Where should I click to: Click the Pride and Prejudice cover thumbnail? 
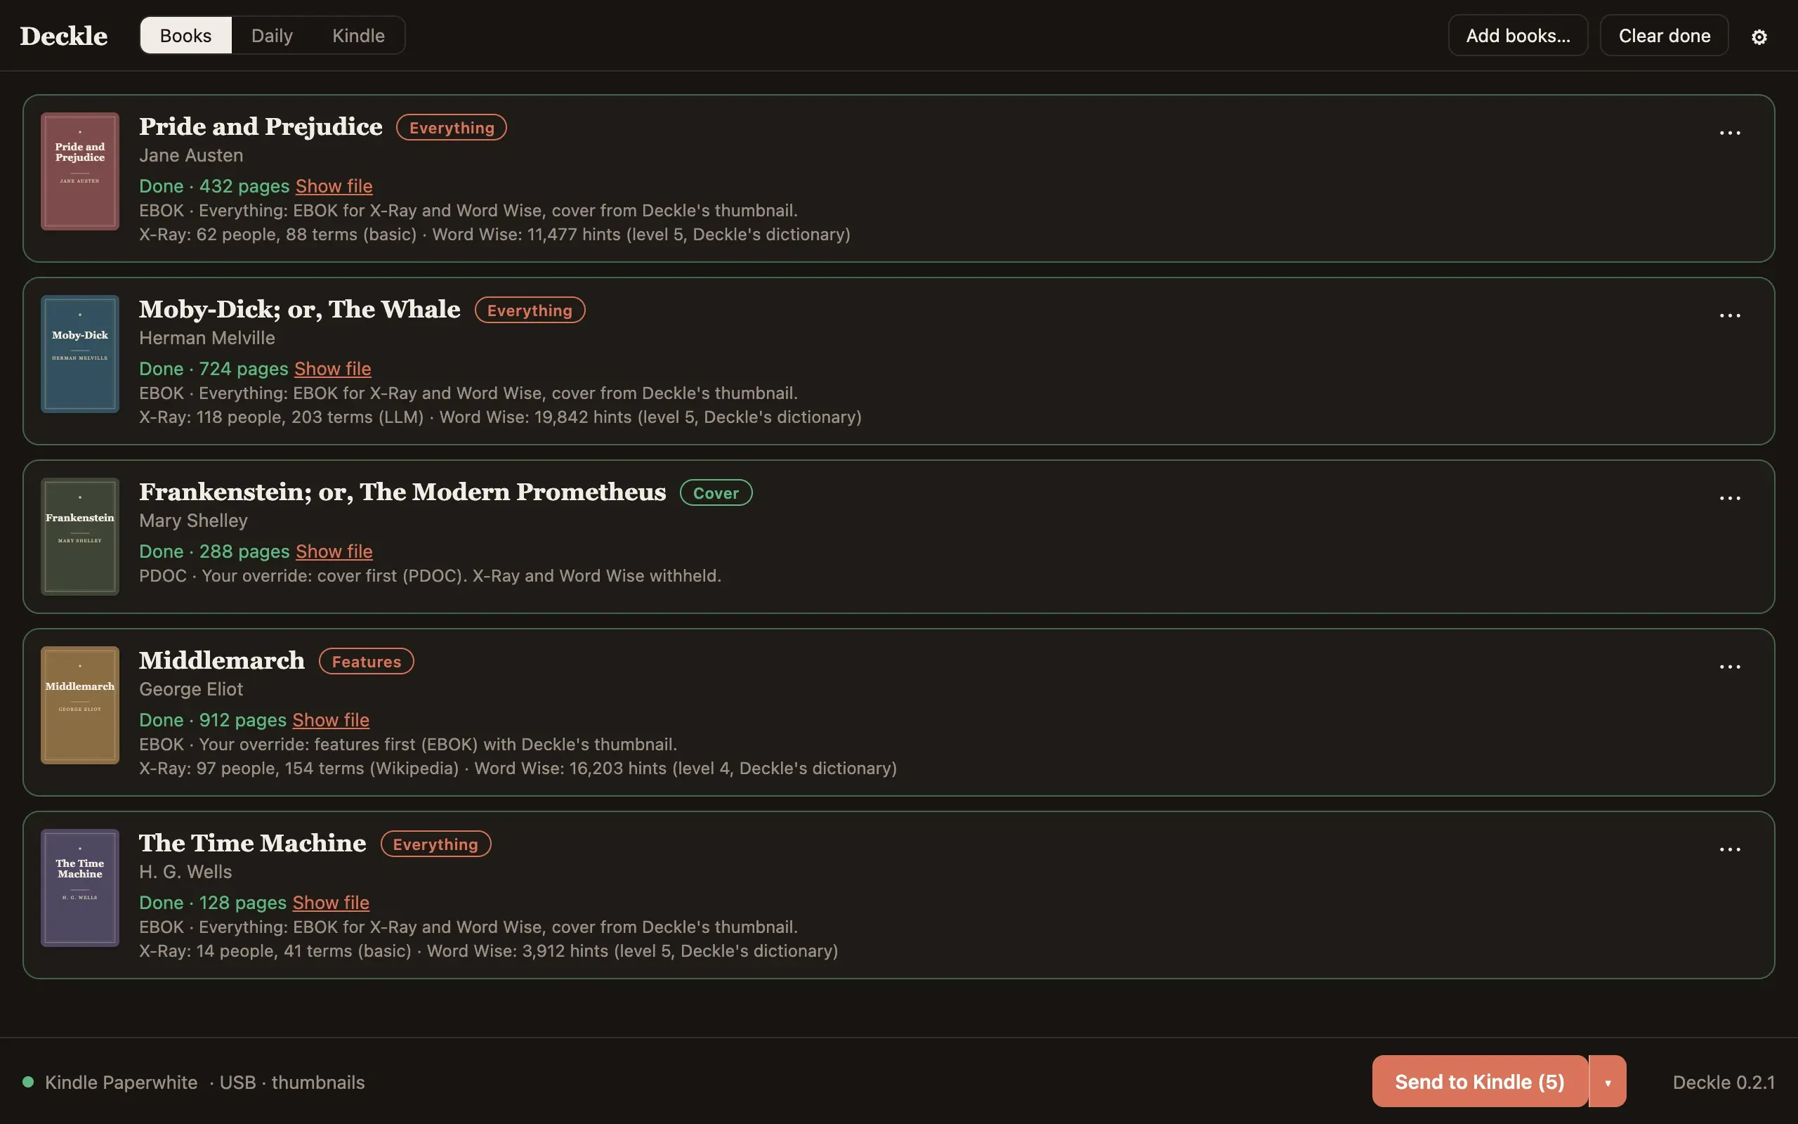pyautogui.click(x=80, y=171)
